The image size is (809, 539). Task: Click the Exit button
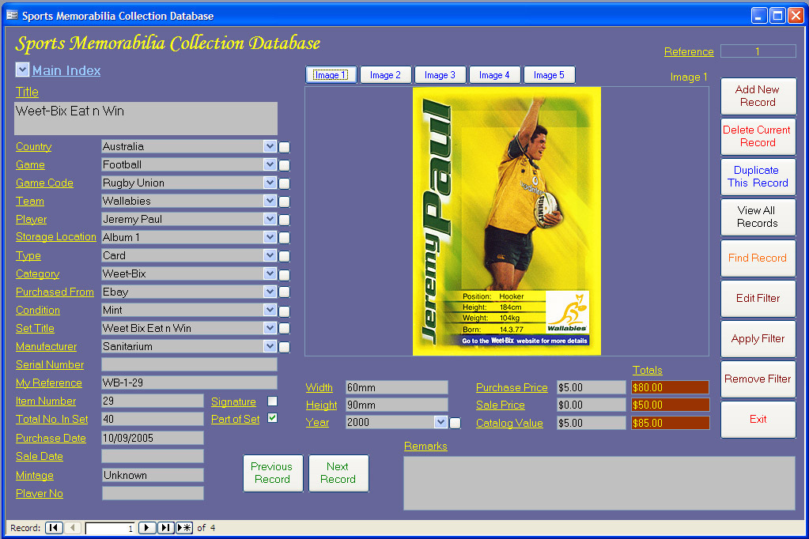pos(758,420)
